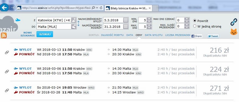239x102 pixels.
Task: Go forward with the browser forward arrow
Action: point(13,8)
